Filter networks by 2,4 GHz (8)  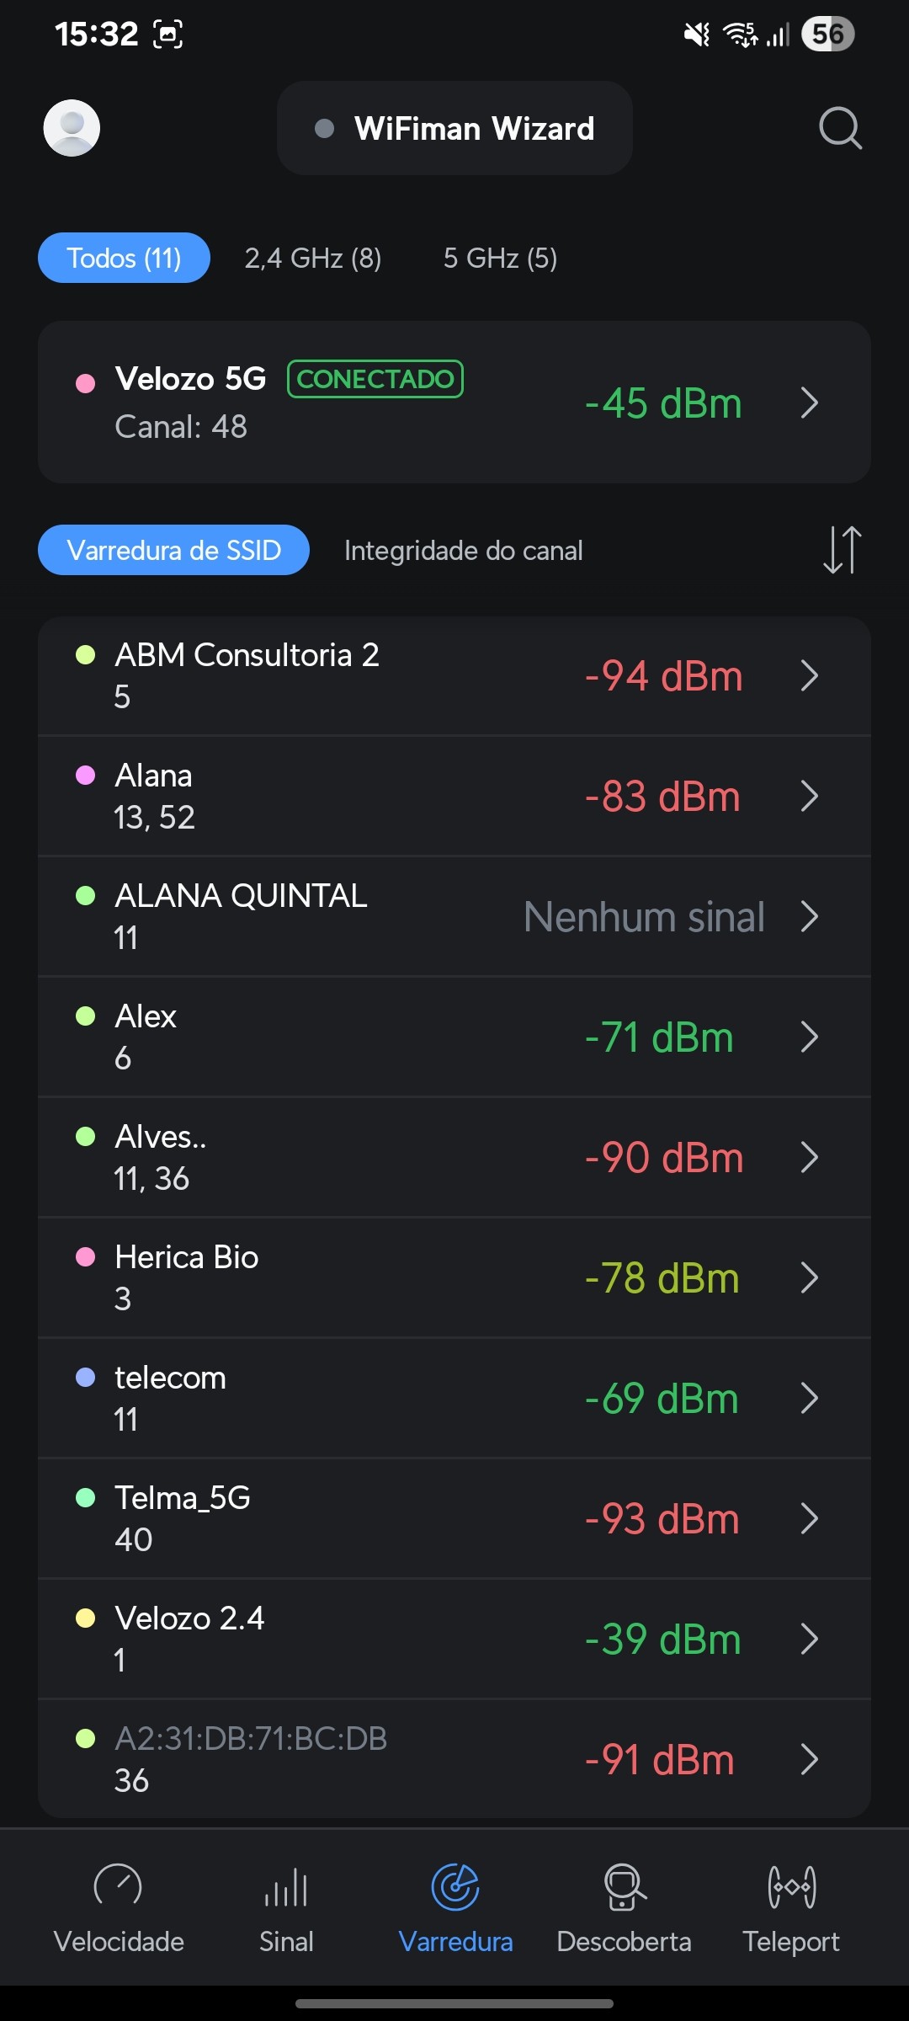(313, 258)
